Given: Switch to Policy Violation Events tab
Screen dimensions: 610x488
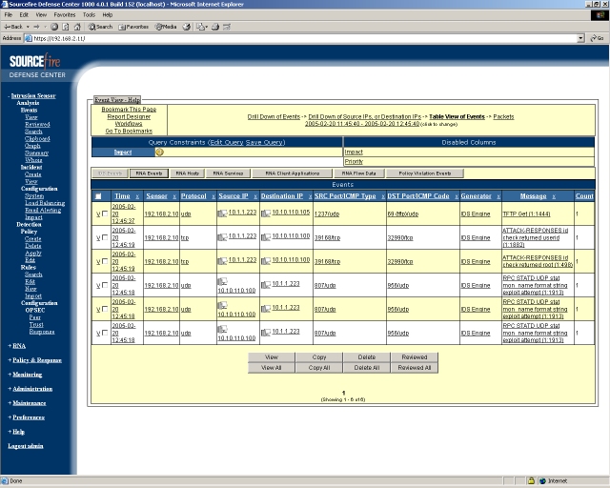Looking at the screenshot, I should (x=425, y=173).
